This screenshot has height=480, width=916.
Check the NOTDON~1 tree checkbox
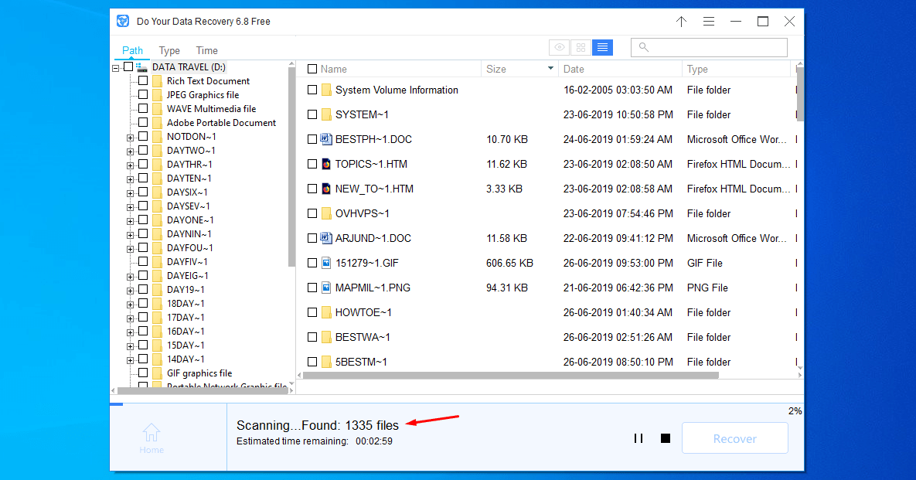click(142, 136)
